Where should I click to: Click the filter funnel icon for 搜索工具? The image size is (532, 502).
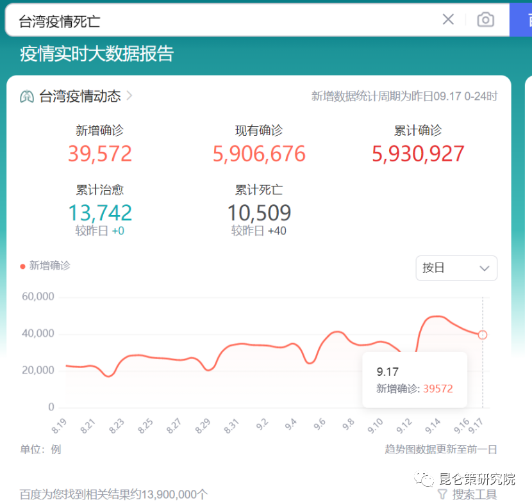pyautogui.click(x=442, y=494)
